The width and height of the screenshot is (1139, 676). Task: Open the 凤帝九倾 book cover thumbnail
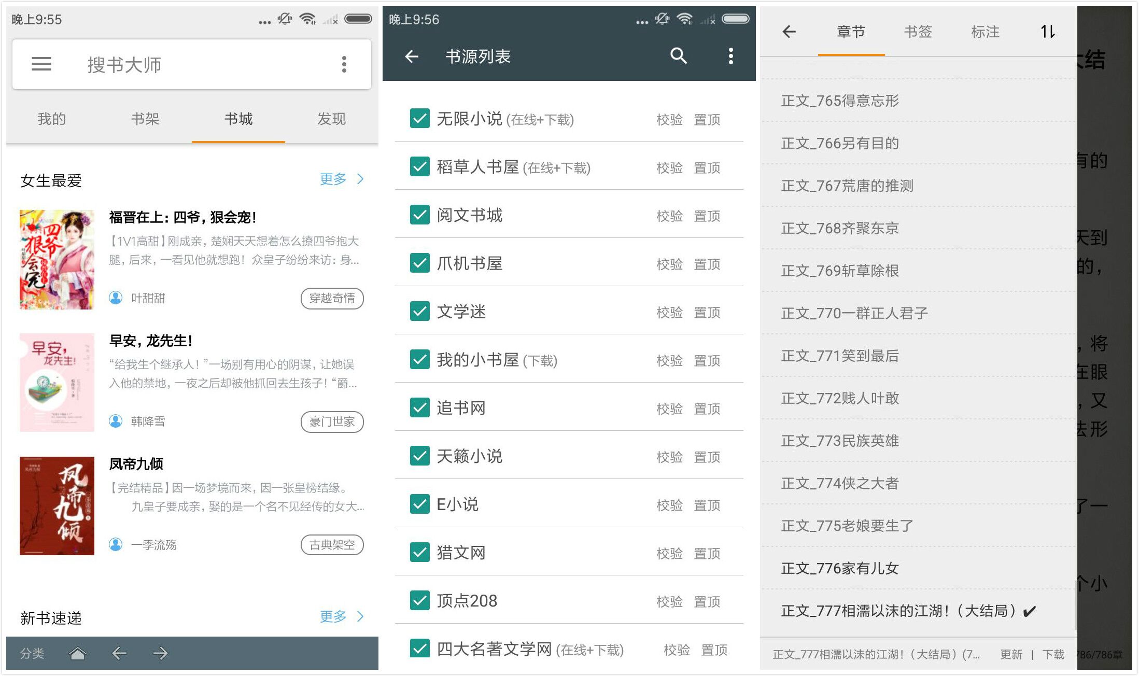[57, 506]
